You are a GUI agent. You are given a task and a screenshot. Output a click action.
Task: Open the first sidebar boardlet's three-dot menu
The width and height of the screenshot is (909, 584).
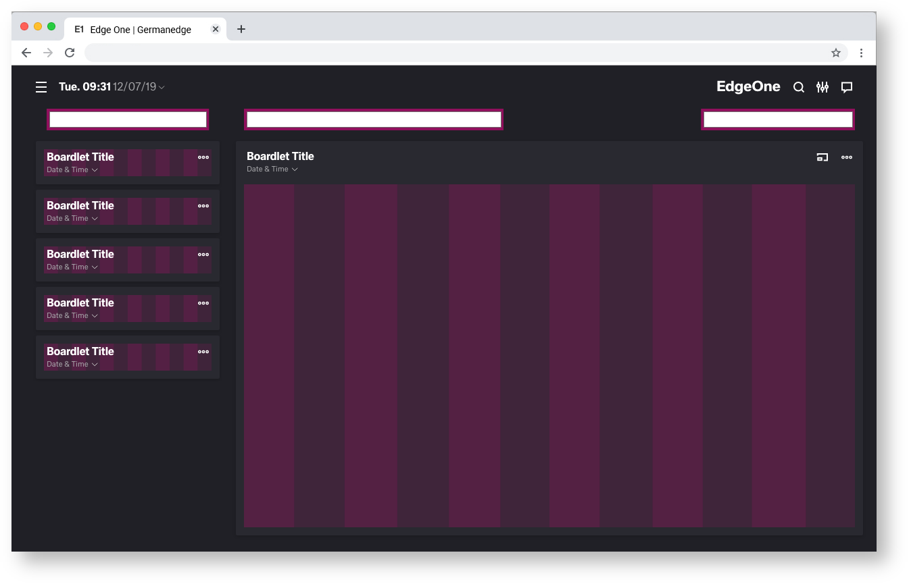tap(203, 157)
